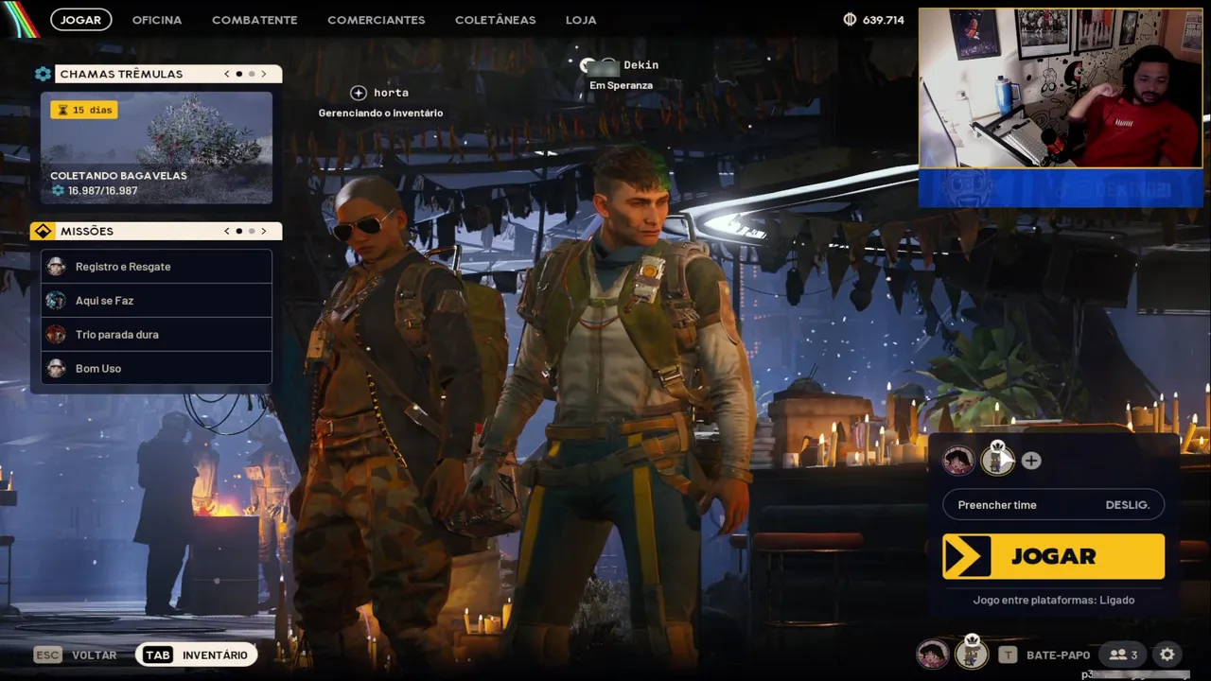Viewport: 1211px width, 681px height.
Task: Click the T key icon beside BATE-PAPO
Action: click(1009, 655)
